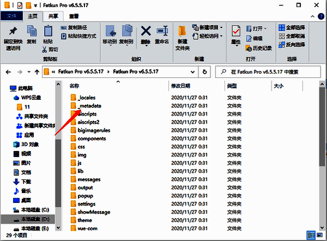
Task: Select Local Disk (C:) in sidebar
Action: tap(31, 210)
